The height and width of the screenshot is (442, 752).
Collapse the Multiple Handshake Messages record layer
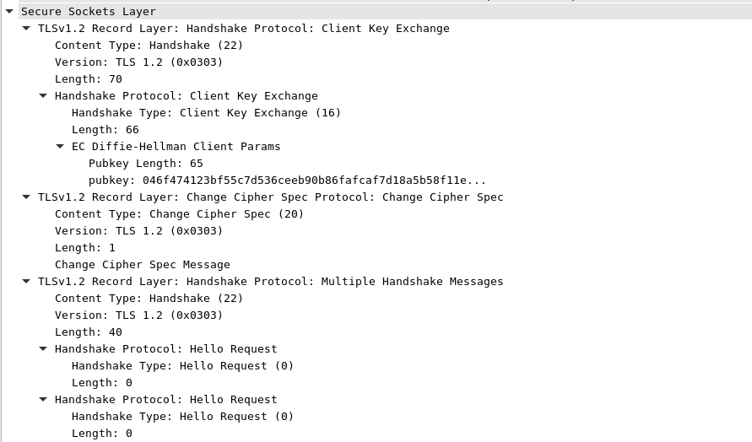pos(26,281)
